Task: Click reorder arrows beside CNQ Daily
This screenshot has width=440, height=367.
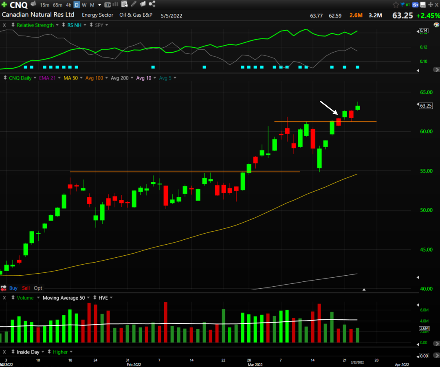Action: point(5,78)
